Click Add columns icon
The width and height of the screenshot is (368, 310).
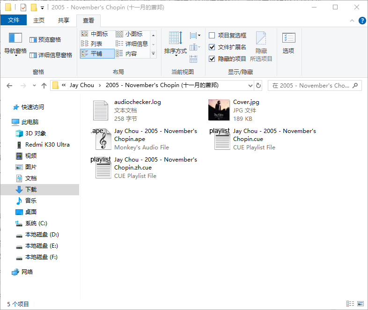[195, 47]
